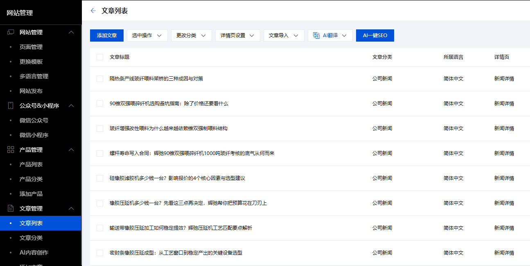Click the 所属语言 column header
This screenshot has height=266, width=530.
[453, 57]
